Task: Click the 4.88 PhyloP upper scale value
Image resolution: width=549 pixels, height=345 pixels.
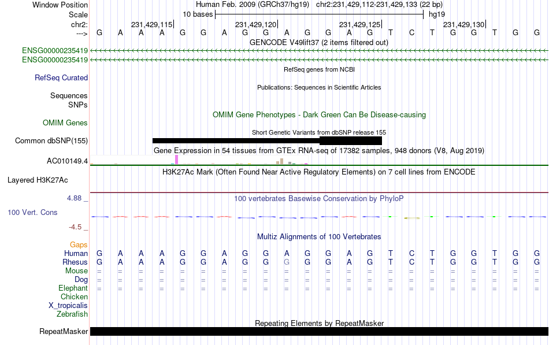Action: [74, 198]
